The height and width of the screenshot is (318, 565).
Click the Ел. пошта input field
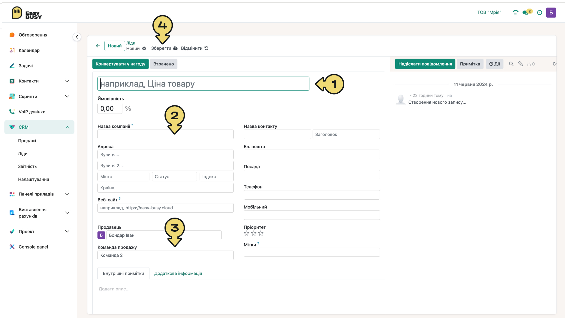(312, 155)
